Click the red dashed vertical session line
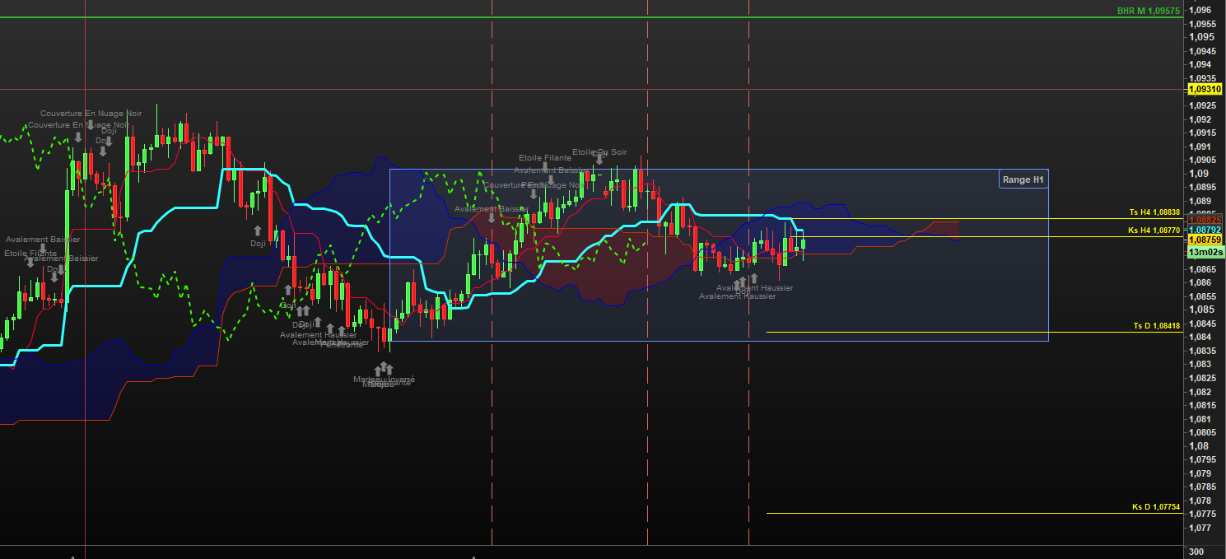Viewport: 1226px width, 559px height. 648,329
